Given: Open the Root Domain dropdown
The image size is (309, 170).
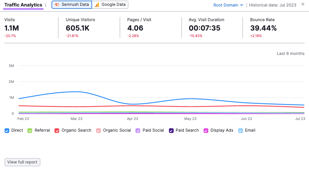Looking at the screenshot, I should [x=228, y=5].
